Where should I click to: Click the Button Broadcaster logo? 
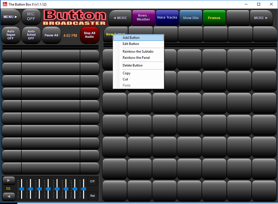(75, 17)
